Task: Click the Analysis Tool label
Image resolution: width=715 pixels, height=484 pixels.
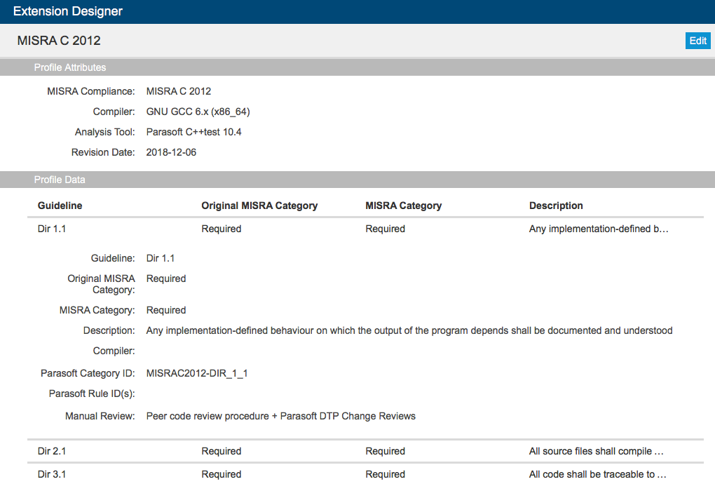Action: [105, 133]
